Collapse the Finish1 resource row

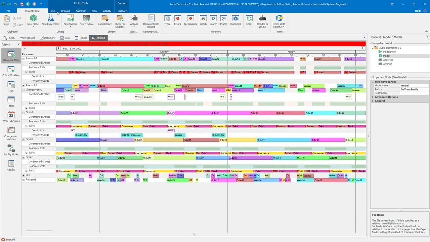[x=23, y=113]
